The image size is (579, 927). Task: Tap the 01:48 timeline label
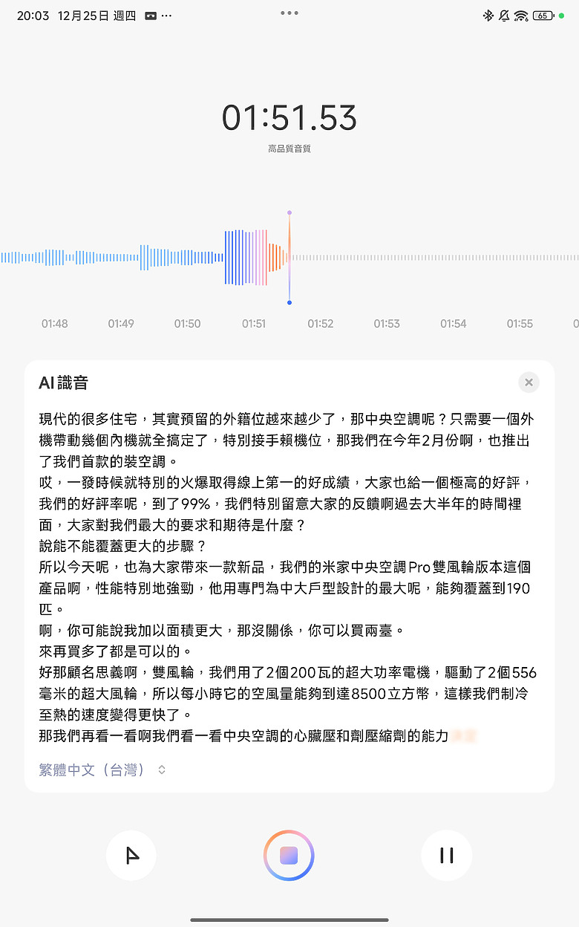pos(54,324)
